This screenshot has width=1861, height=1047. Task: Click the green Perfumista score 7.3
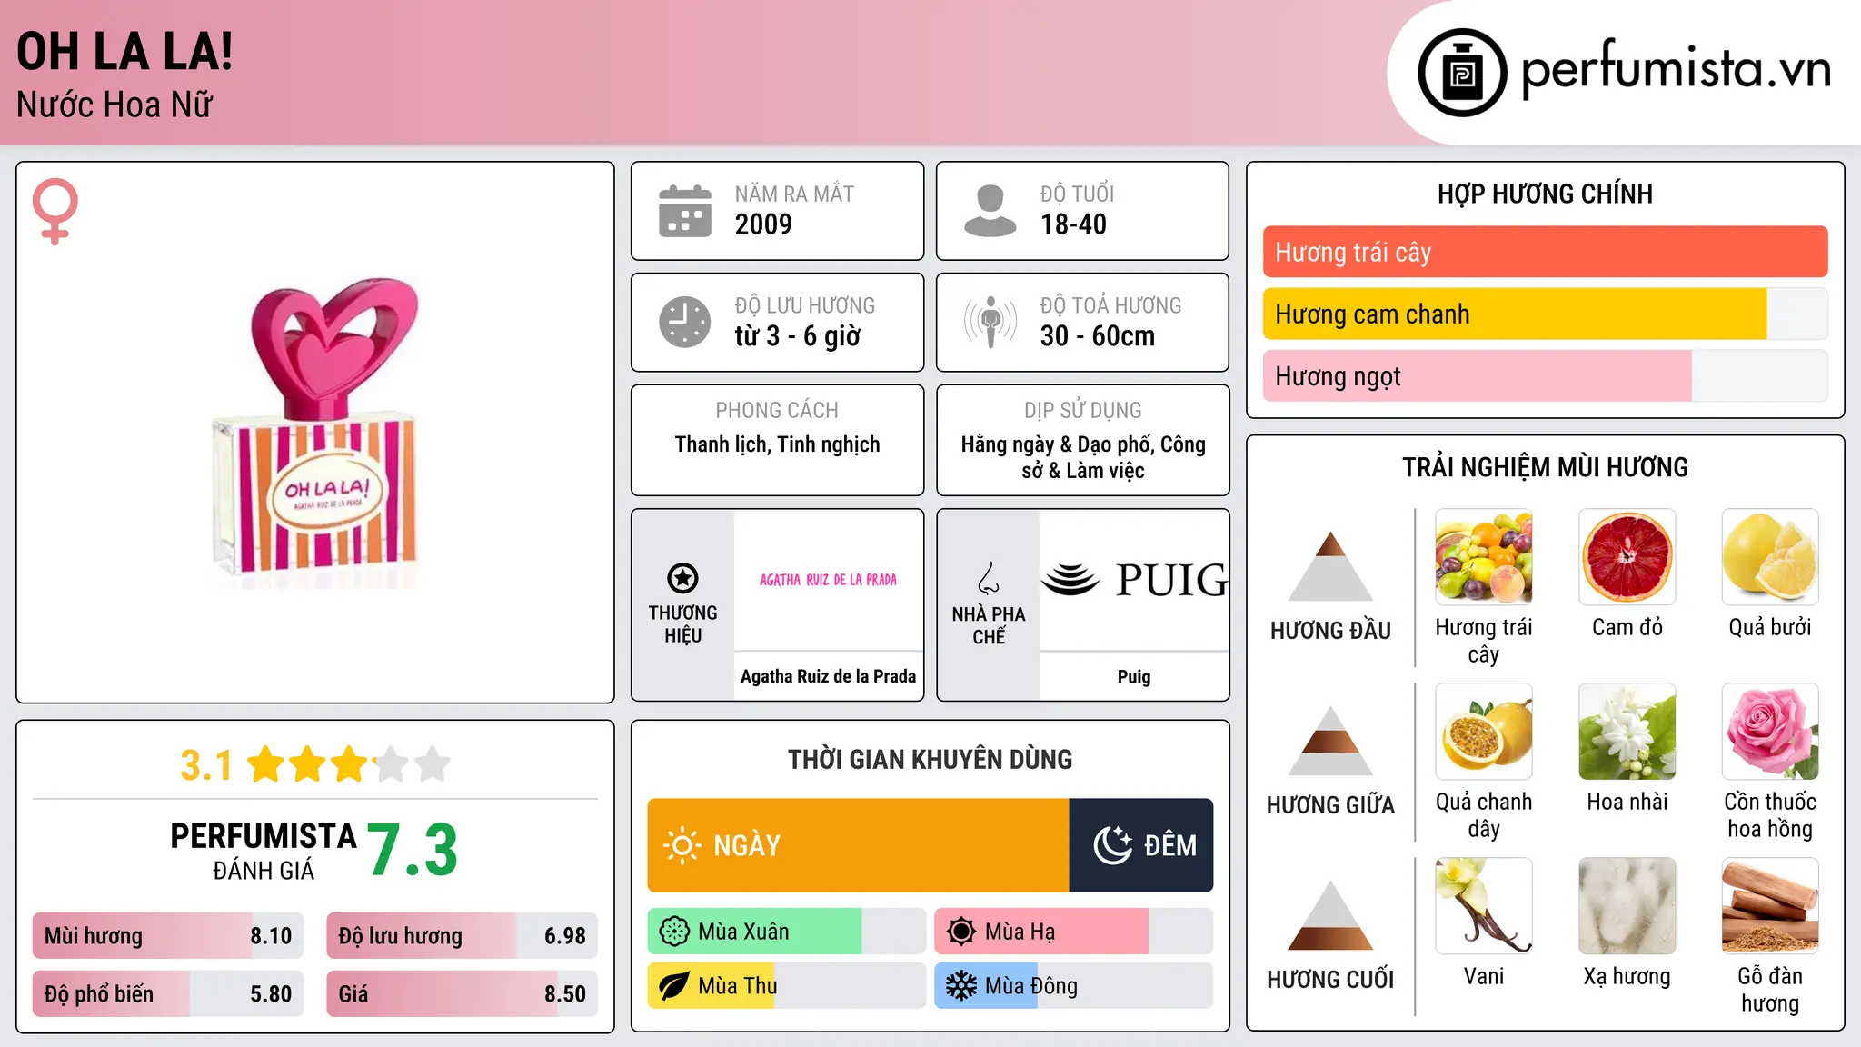(413, 850)
